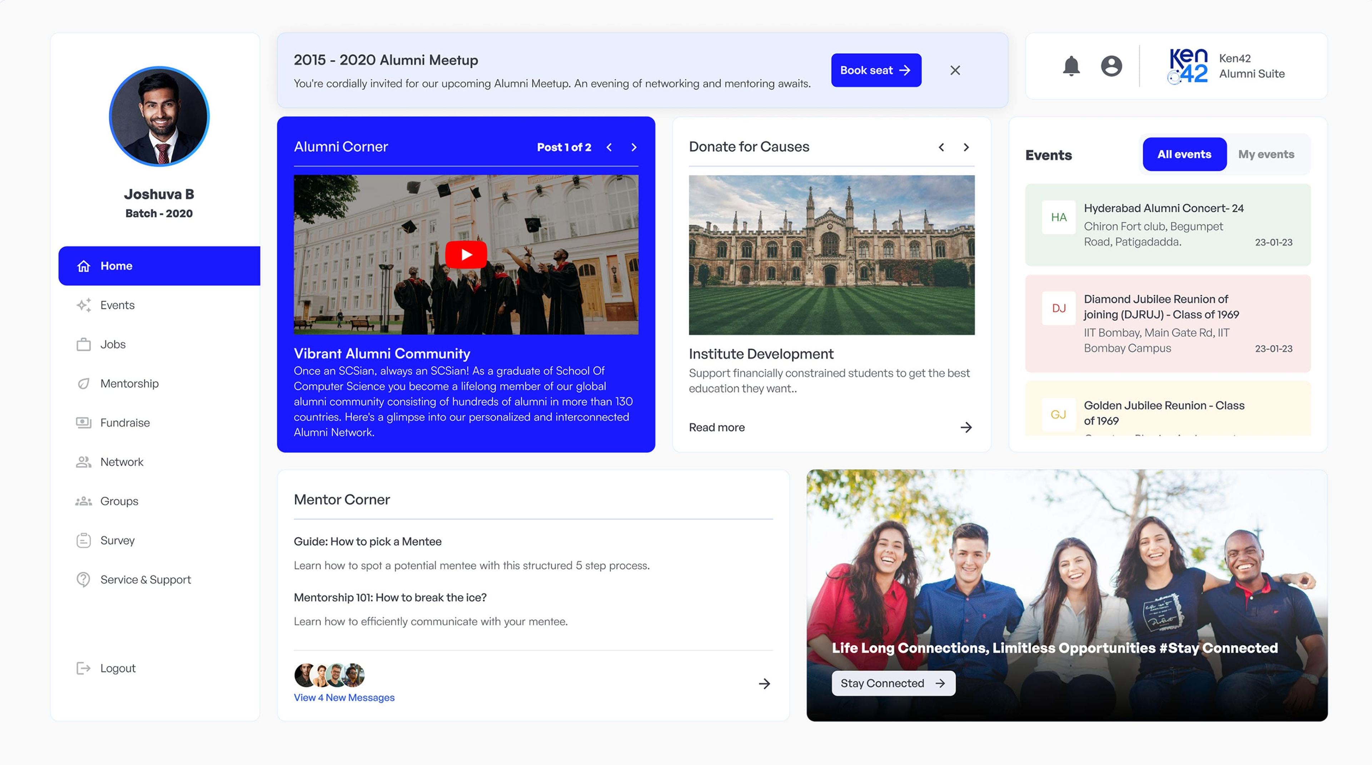
Task: Switch to My events tab
Action: (x=1266, y=154)
